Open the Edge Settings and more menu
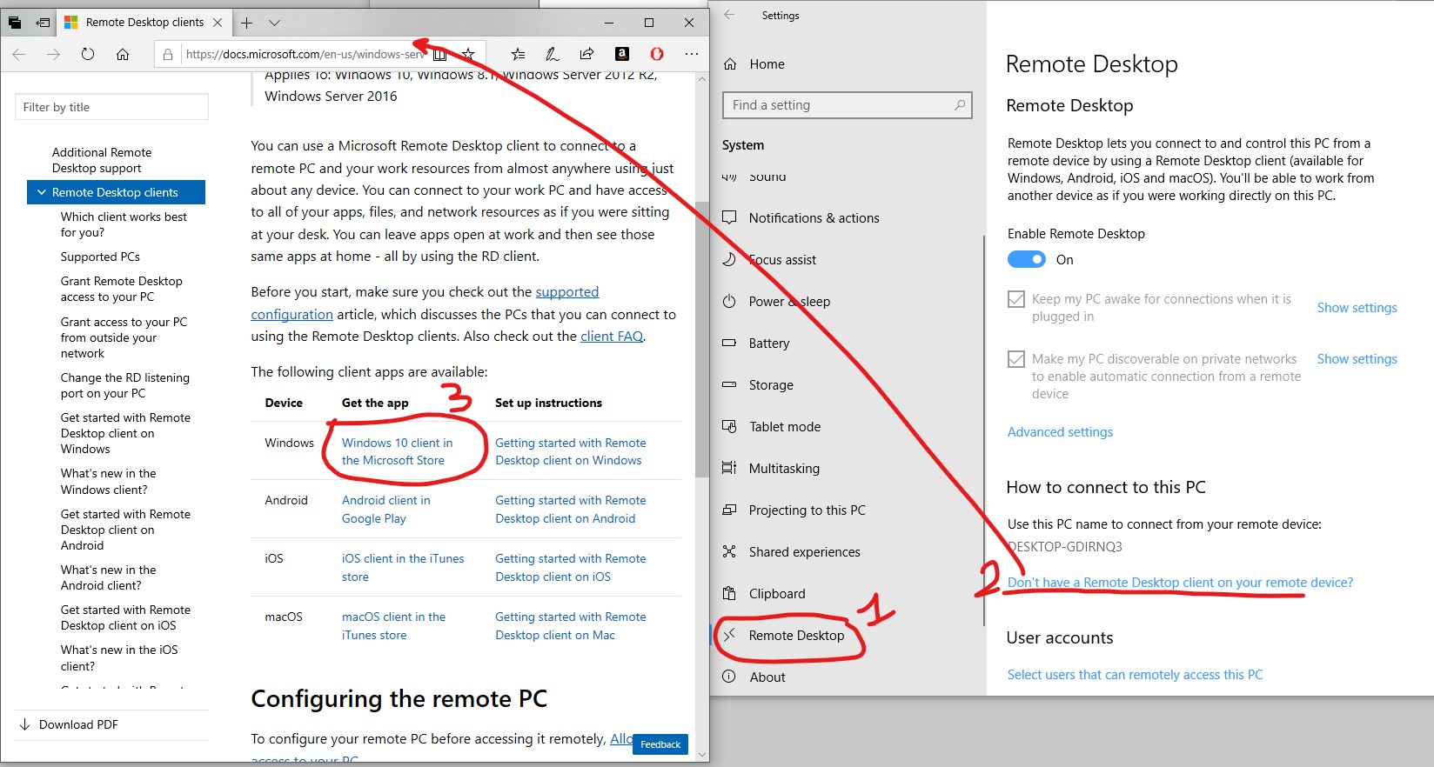Viewport: 1434px width, 767px height. coord(692,54)
